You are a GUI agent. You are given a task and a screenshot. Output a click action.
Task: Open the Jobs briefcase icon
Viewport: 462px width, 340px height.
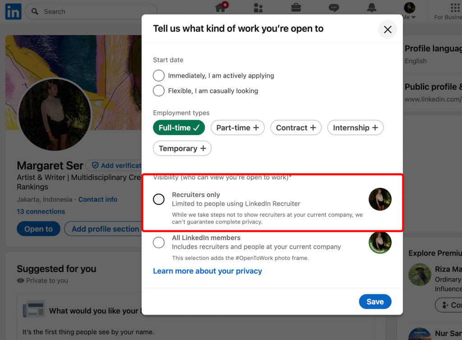pyautogui.click(x=296, y=8)
